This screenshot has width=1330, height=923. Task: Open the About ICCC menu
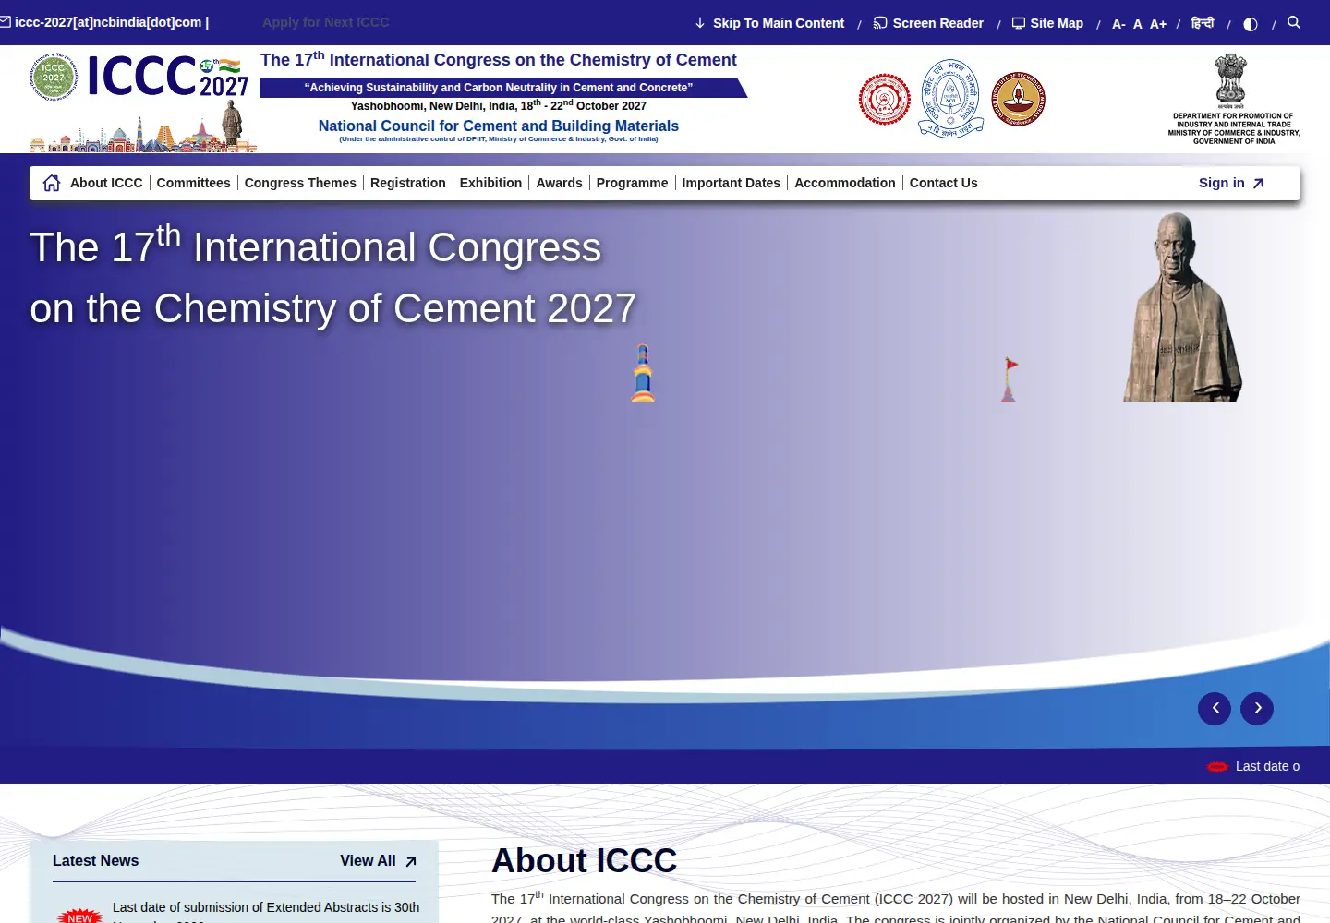point(106,183)
